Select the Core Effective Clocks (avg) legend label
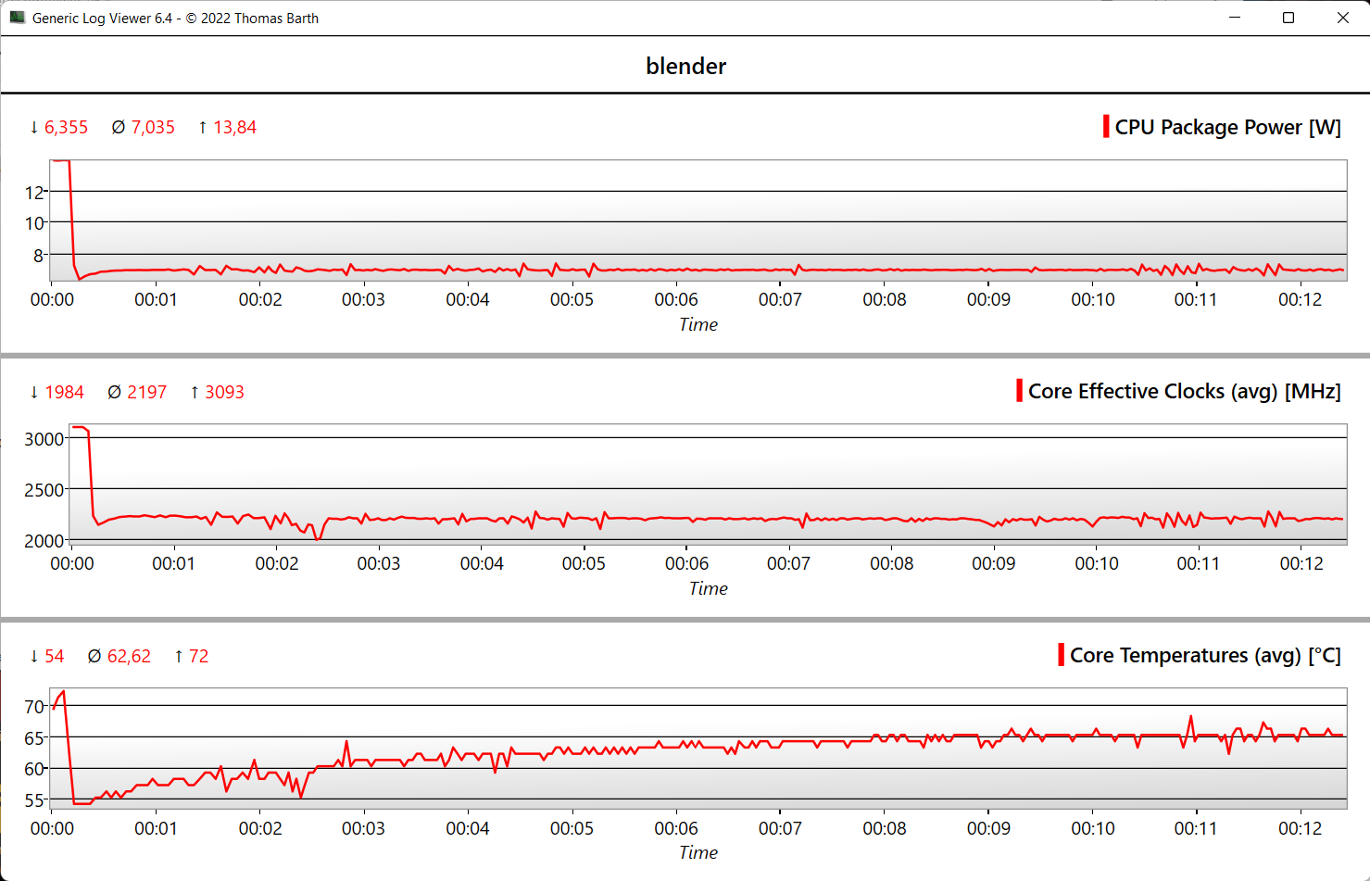 tap(1184, 391)
